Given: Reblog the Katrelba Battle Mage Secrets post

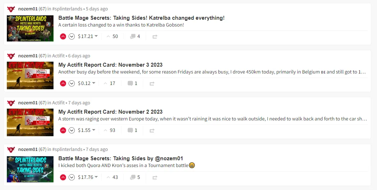Looking at the screenshot, I should point(155,37).
